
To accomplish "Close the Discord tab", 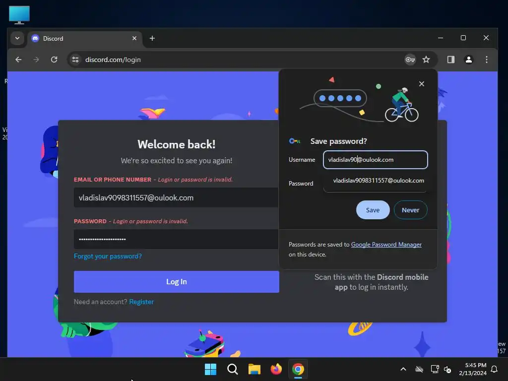I will (x=134, y=38).
